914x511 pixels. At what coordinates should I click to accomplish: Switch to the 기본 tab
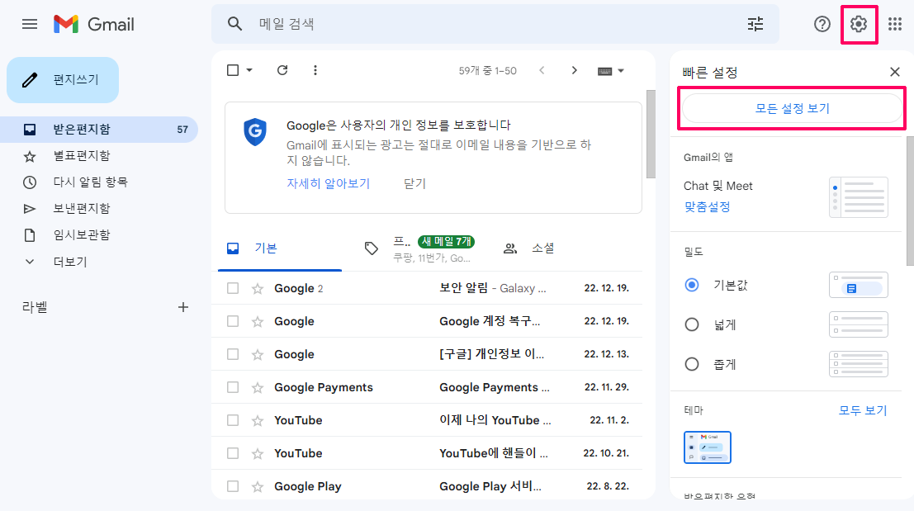[x=280, y=248]
